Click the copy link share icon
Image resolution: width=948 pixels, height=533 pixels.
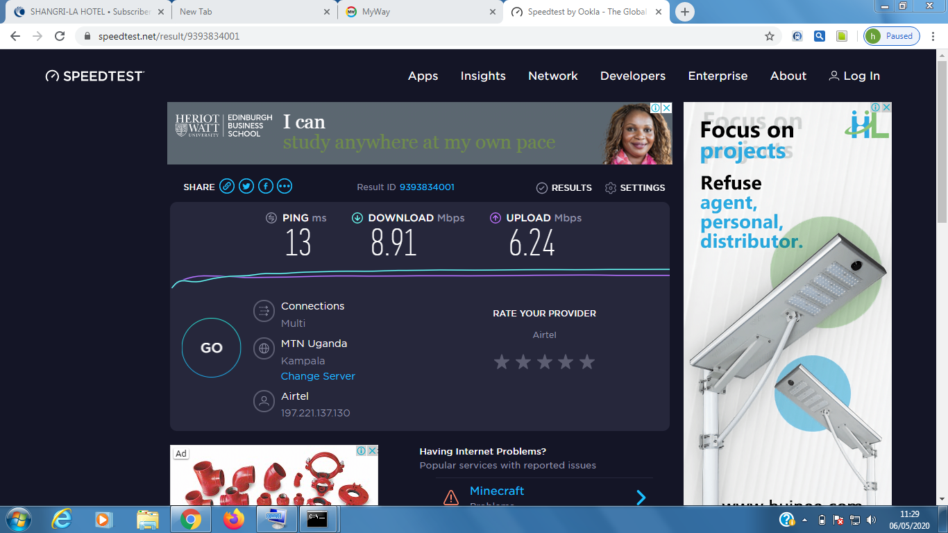tap(227, 186)
